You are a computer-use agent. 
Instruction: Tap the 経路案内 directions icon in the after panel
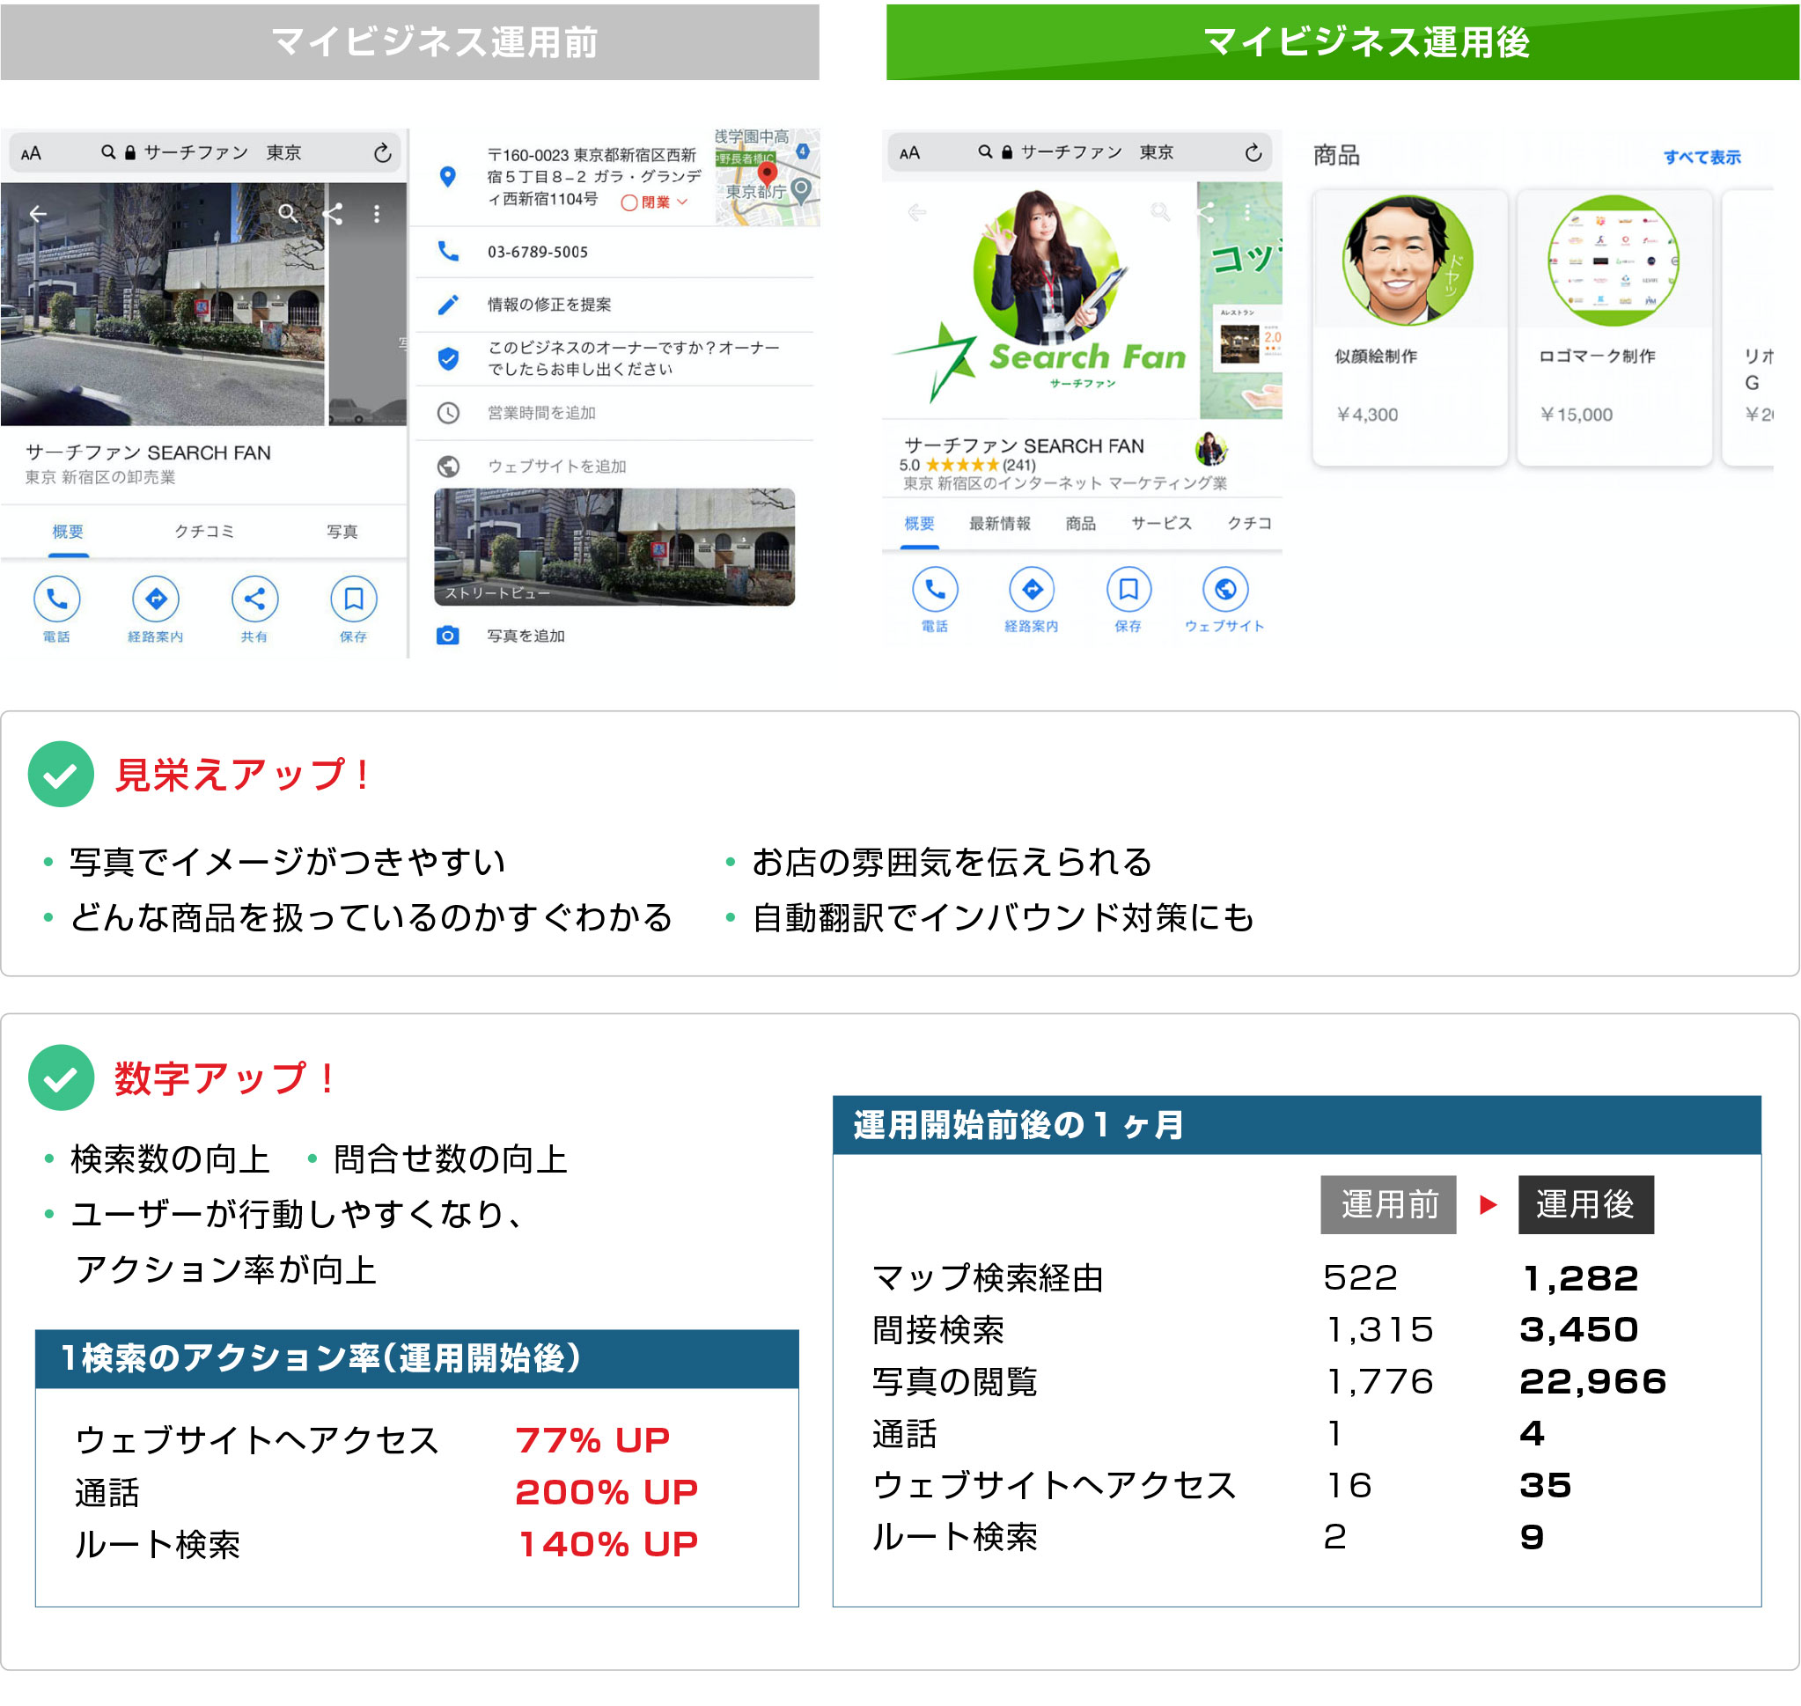click(x=1032, y=589)
